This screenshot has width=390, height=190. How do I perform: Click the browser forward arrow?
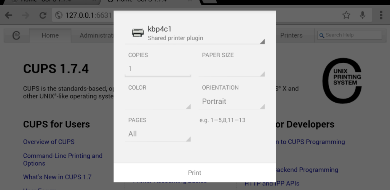pyautogui.click(x=26, y=15)
